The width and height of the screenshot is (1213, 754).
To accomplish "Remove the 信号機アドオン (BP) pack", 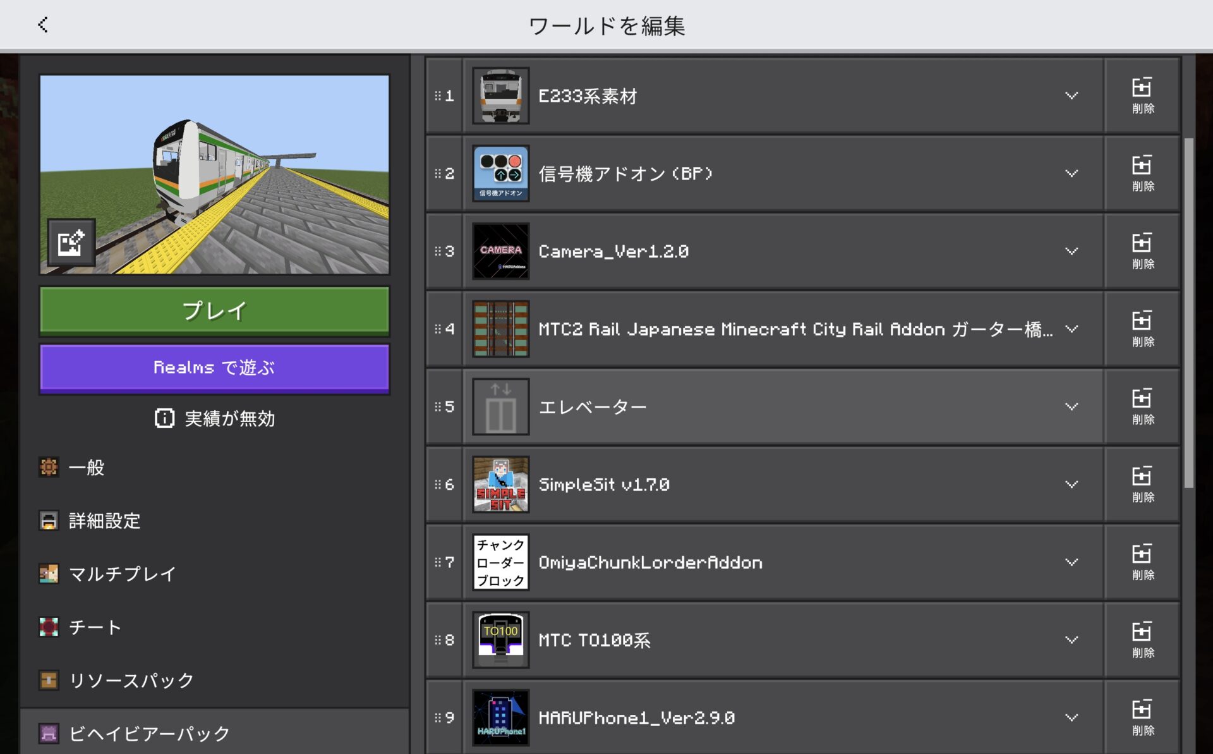I will [1142, 173].
